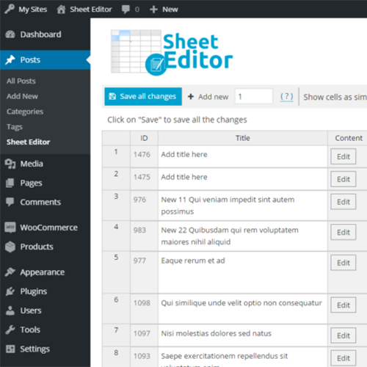Image resolution: width=367 pixels, height=367 pixels.
Task: Click the Dashboard gauge icon
Action: point(10,34)
